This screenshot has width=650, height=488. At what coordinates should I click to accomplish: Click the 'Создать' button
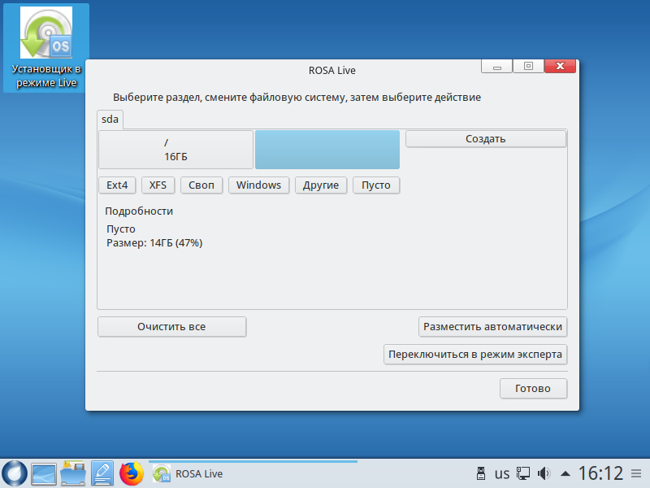[485, 138]
